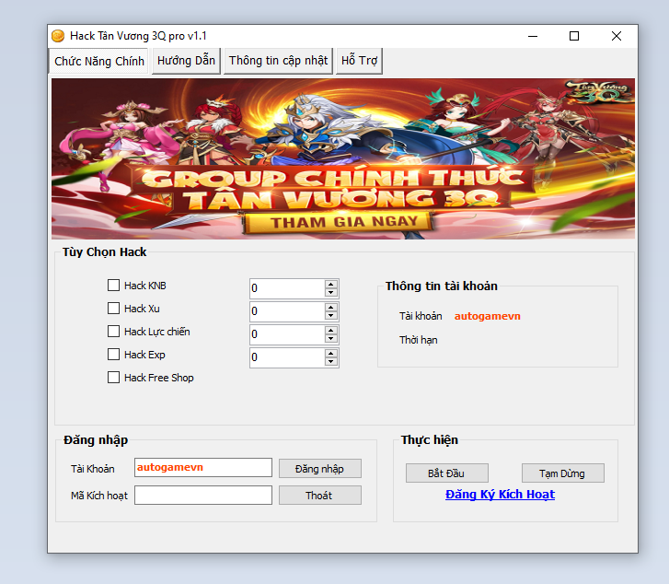Click the app coin icon in title bar

click(58, 36)
